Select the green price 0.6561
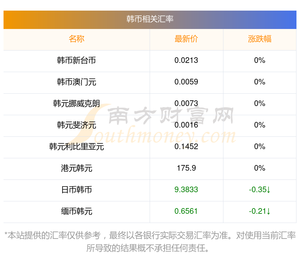This screenshot has height=259, width=300. pos(186,211)
